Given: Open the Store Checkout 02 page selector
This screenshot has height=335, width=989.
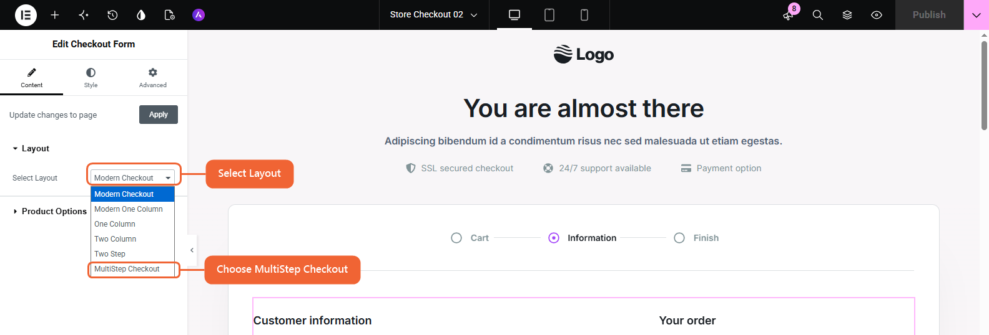Looking at the screenshot, I should click(x=434, y=15).
